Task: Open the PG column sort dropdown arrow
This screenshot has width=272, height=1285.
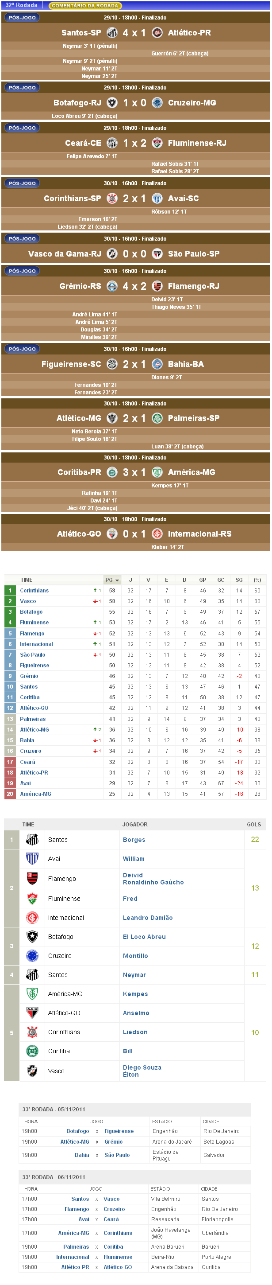Action: click(117, 580)
